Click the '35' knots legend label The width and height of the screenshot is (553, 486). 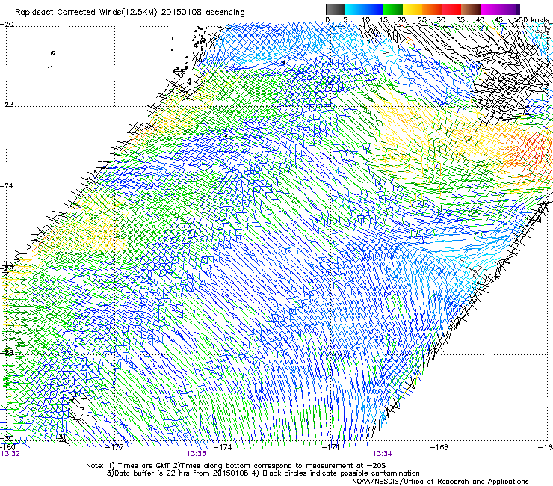pyautogui.click(x=460, y=19)
